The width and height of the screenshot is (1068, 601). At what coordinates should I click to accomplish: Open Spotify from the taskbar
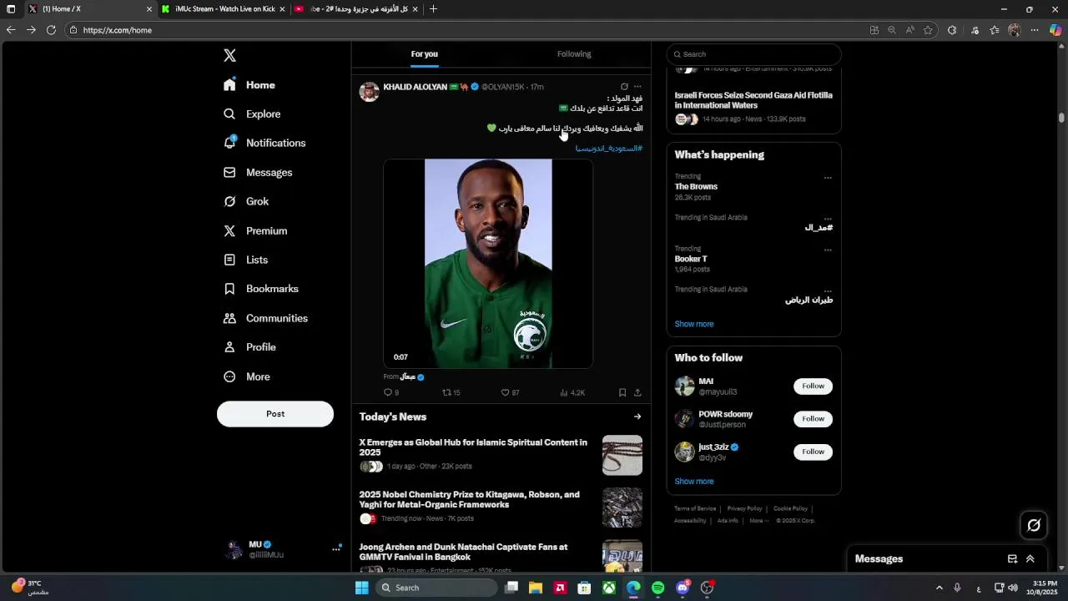click(657, 588)
